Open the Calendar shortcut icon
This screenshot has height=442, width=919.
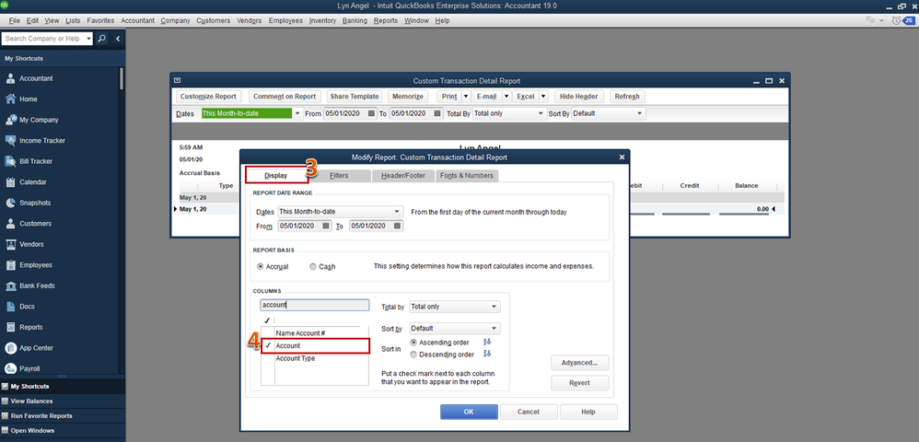coord(10,182)
